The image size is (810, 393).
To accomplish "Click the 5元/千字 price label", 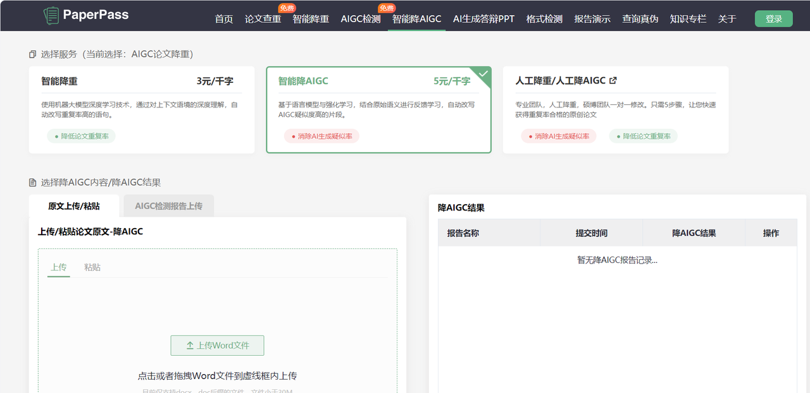I will pyautogui.click(x=452, y=81).
